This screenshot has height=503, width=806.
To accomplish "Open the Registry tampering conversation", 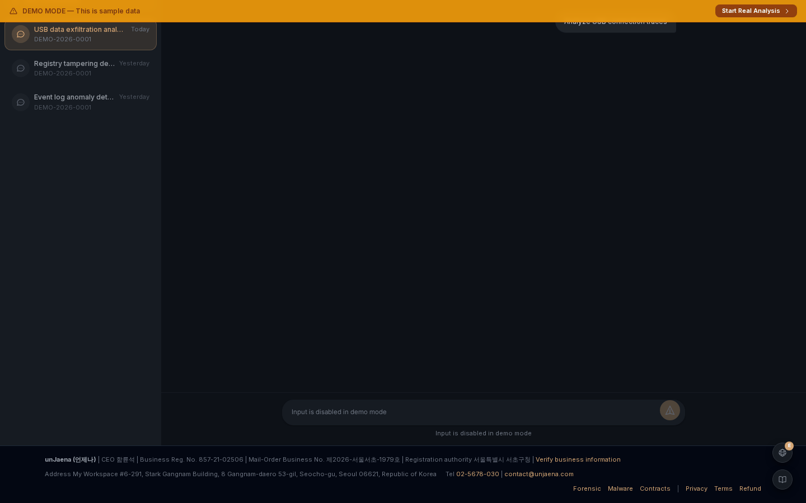I will (81, 68).
